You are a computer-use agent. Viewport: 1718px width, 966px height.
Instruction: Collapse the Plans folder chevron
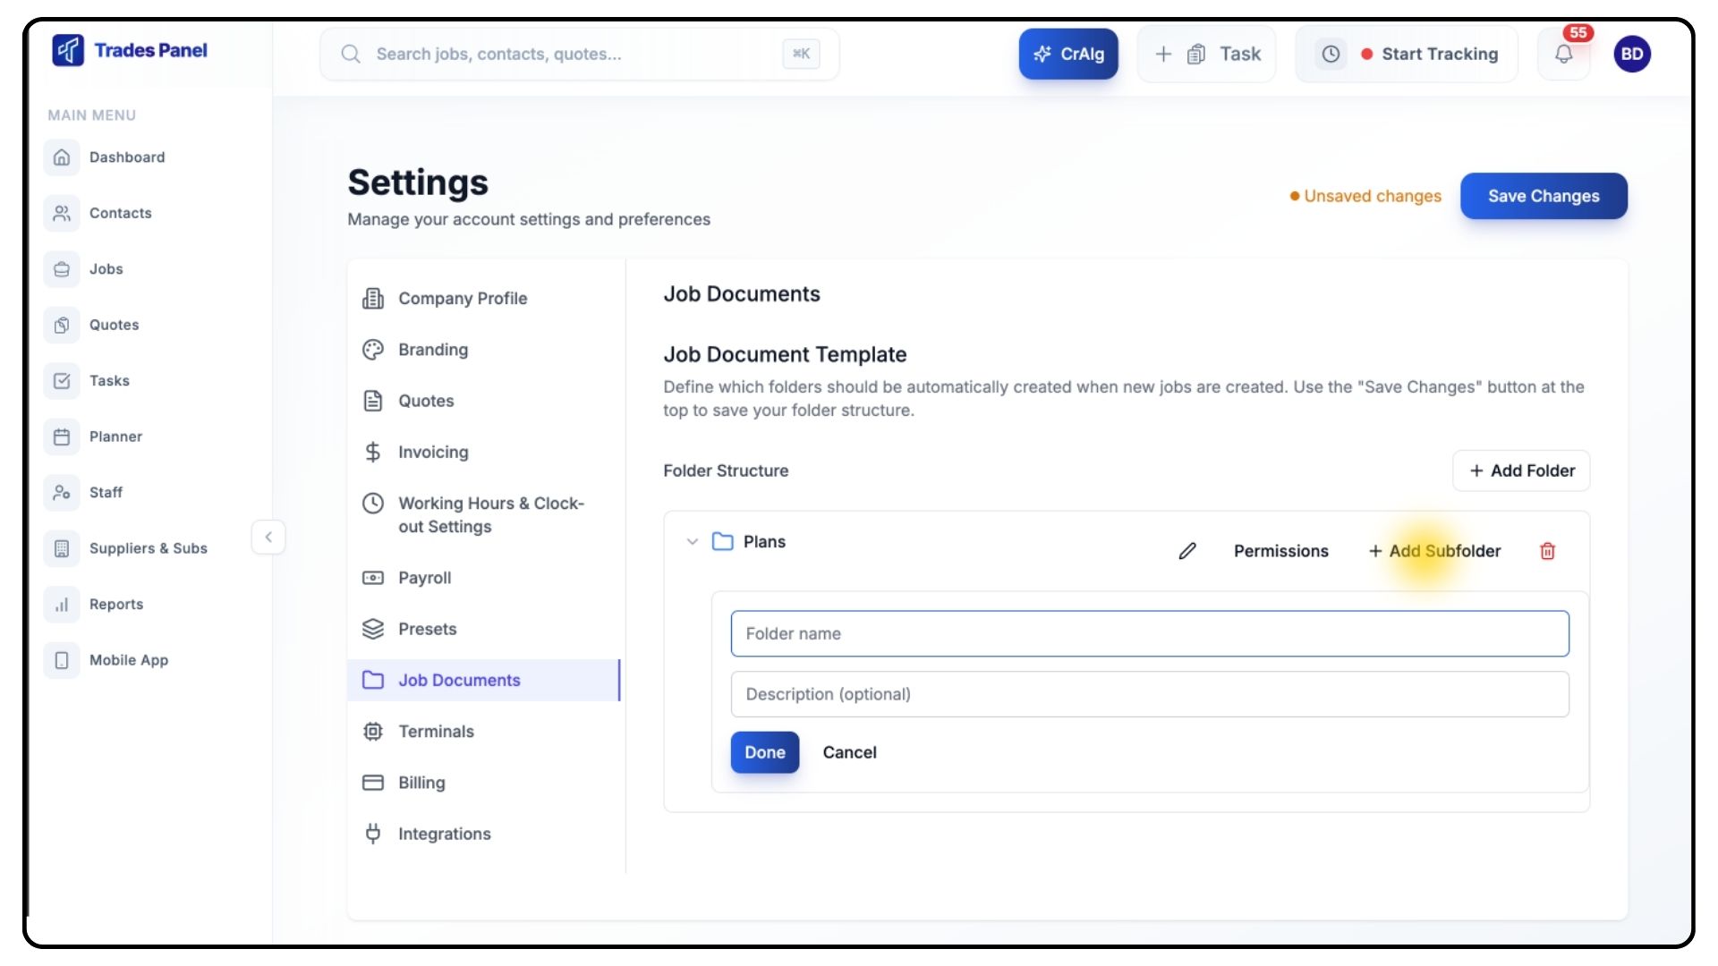point(692,542)
